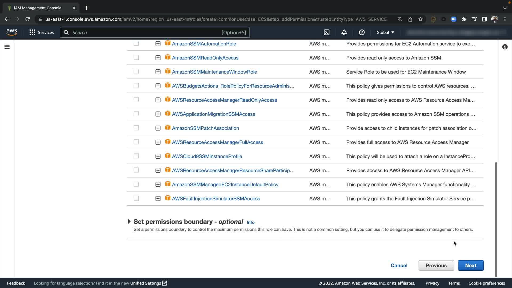The width and height of the screenshot is (512, 288).
Task: Open the AWSFaultInjectionSimulatorSSMAccess policy link
Action: [x=216, y=198]
